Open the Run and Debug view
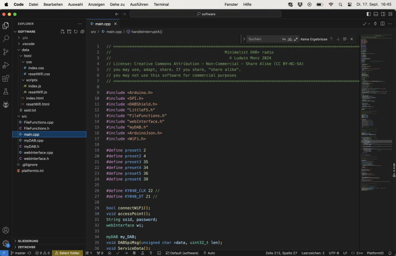Image resolution: width=396 pixels, height=256 pixels. (x=6, y=65)
